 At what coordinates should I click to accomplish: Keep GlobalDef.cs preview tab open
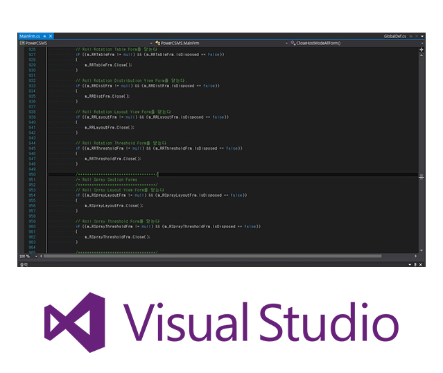[411, 36]
